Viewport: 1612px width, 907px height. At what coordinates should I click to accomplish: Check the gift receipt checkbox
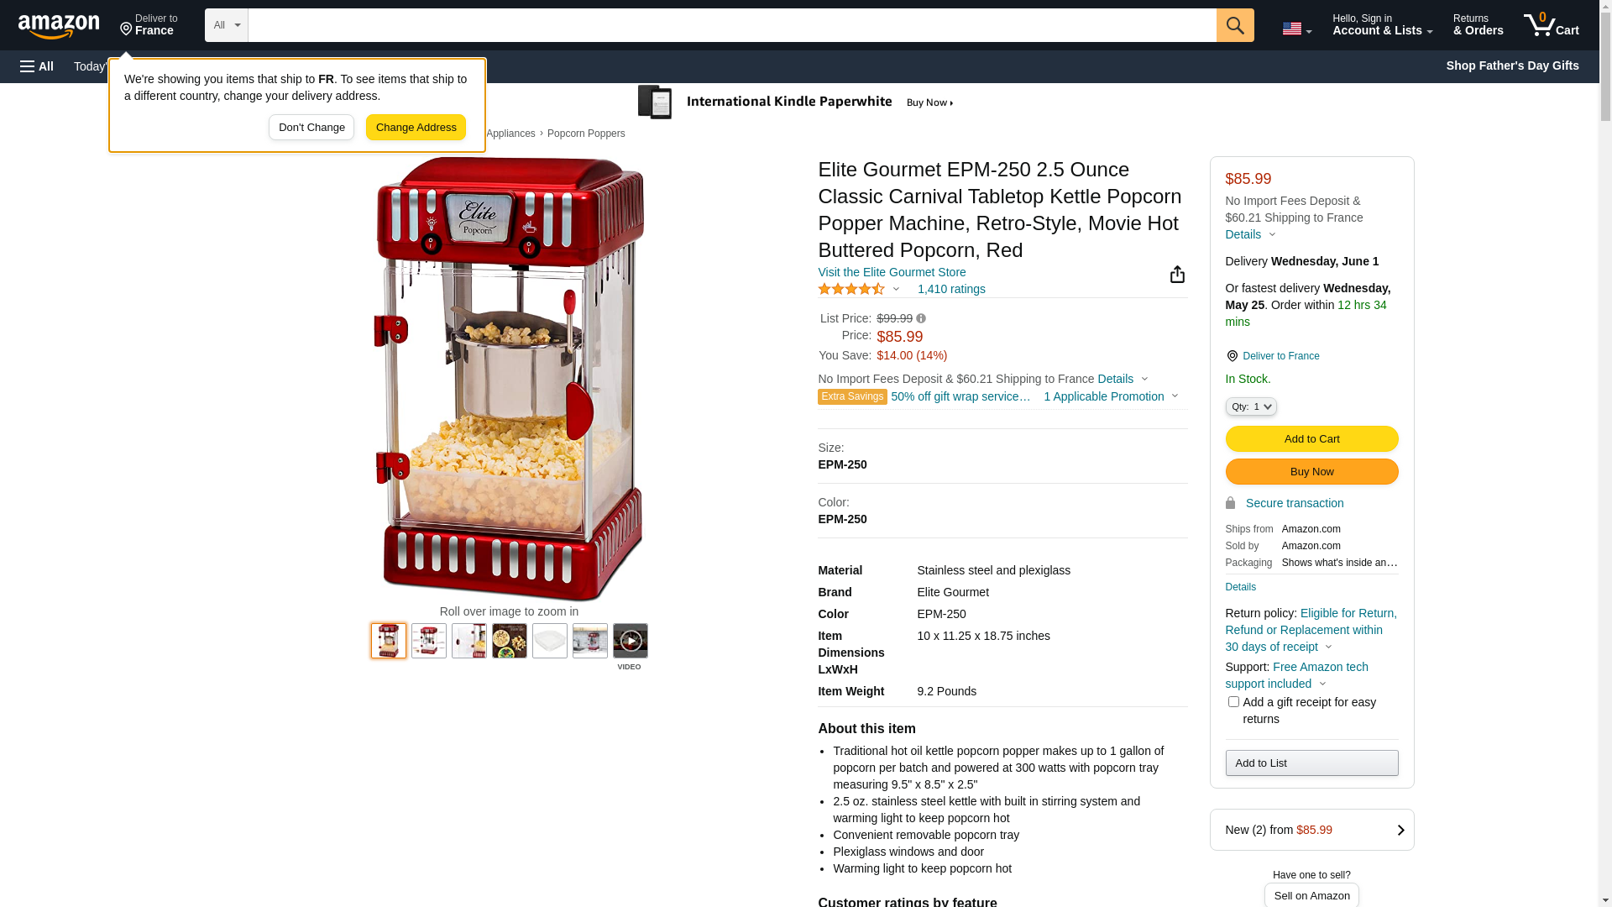click(x=1233, y=701)
